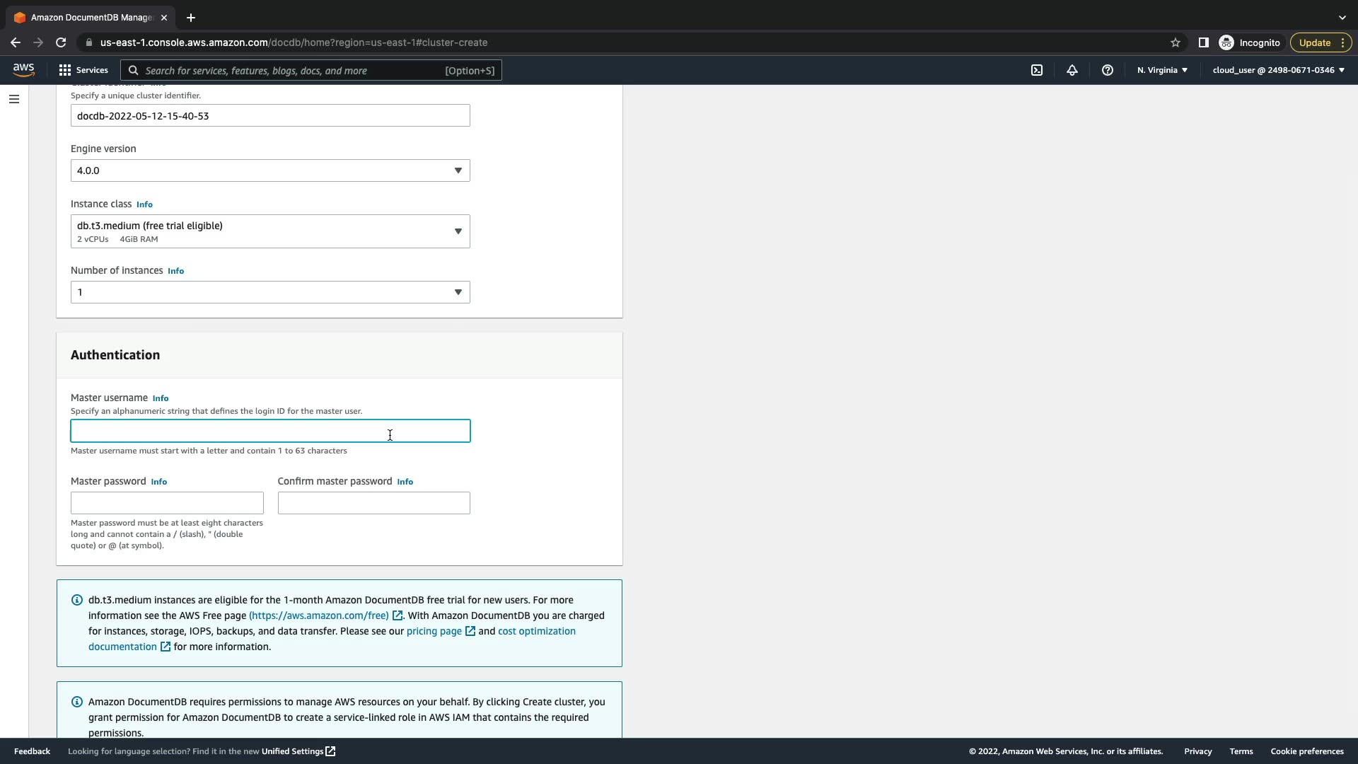Open the N. Virginia region menu
The image size is (1358, 764).
coord(1162,70)
